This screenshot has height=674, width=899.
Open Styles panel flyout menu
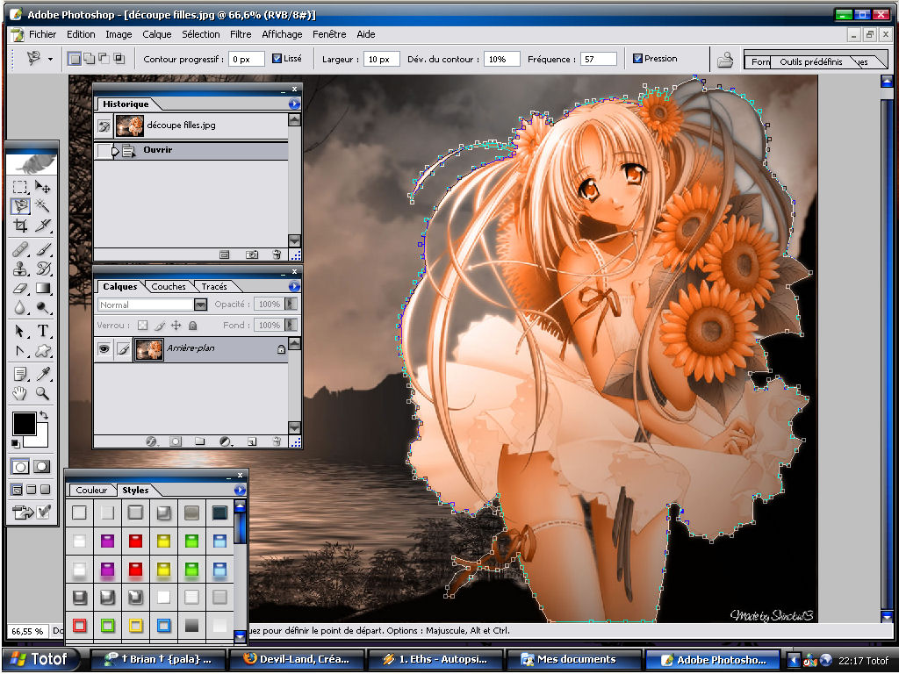(240, 490)
